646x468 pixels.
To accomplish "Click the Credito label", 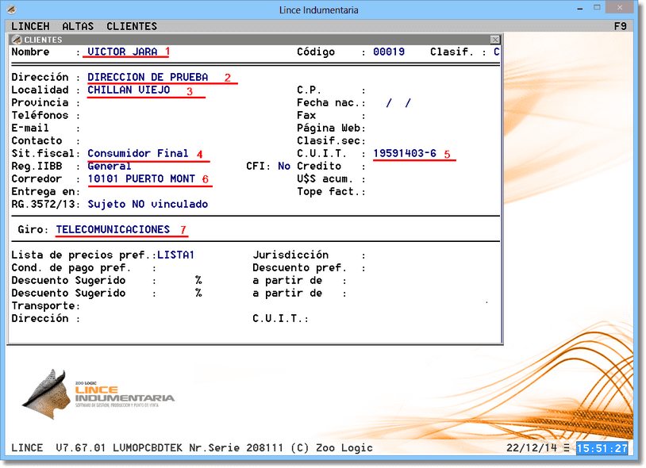I will pos(319,166).
